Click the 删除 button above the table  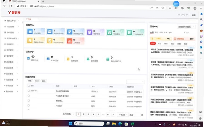[44, 81]
